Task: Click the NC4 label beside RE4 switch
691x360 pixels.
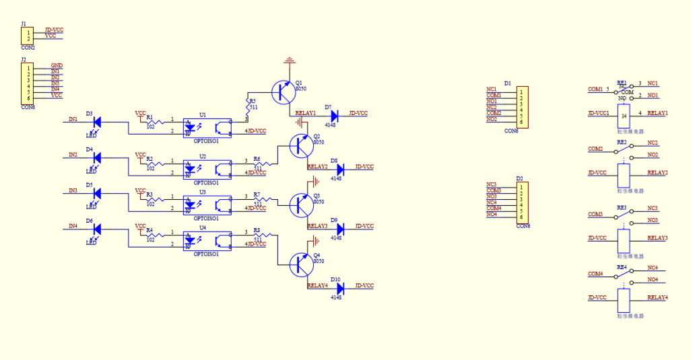Action: tap(653, 268)
